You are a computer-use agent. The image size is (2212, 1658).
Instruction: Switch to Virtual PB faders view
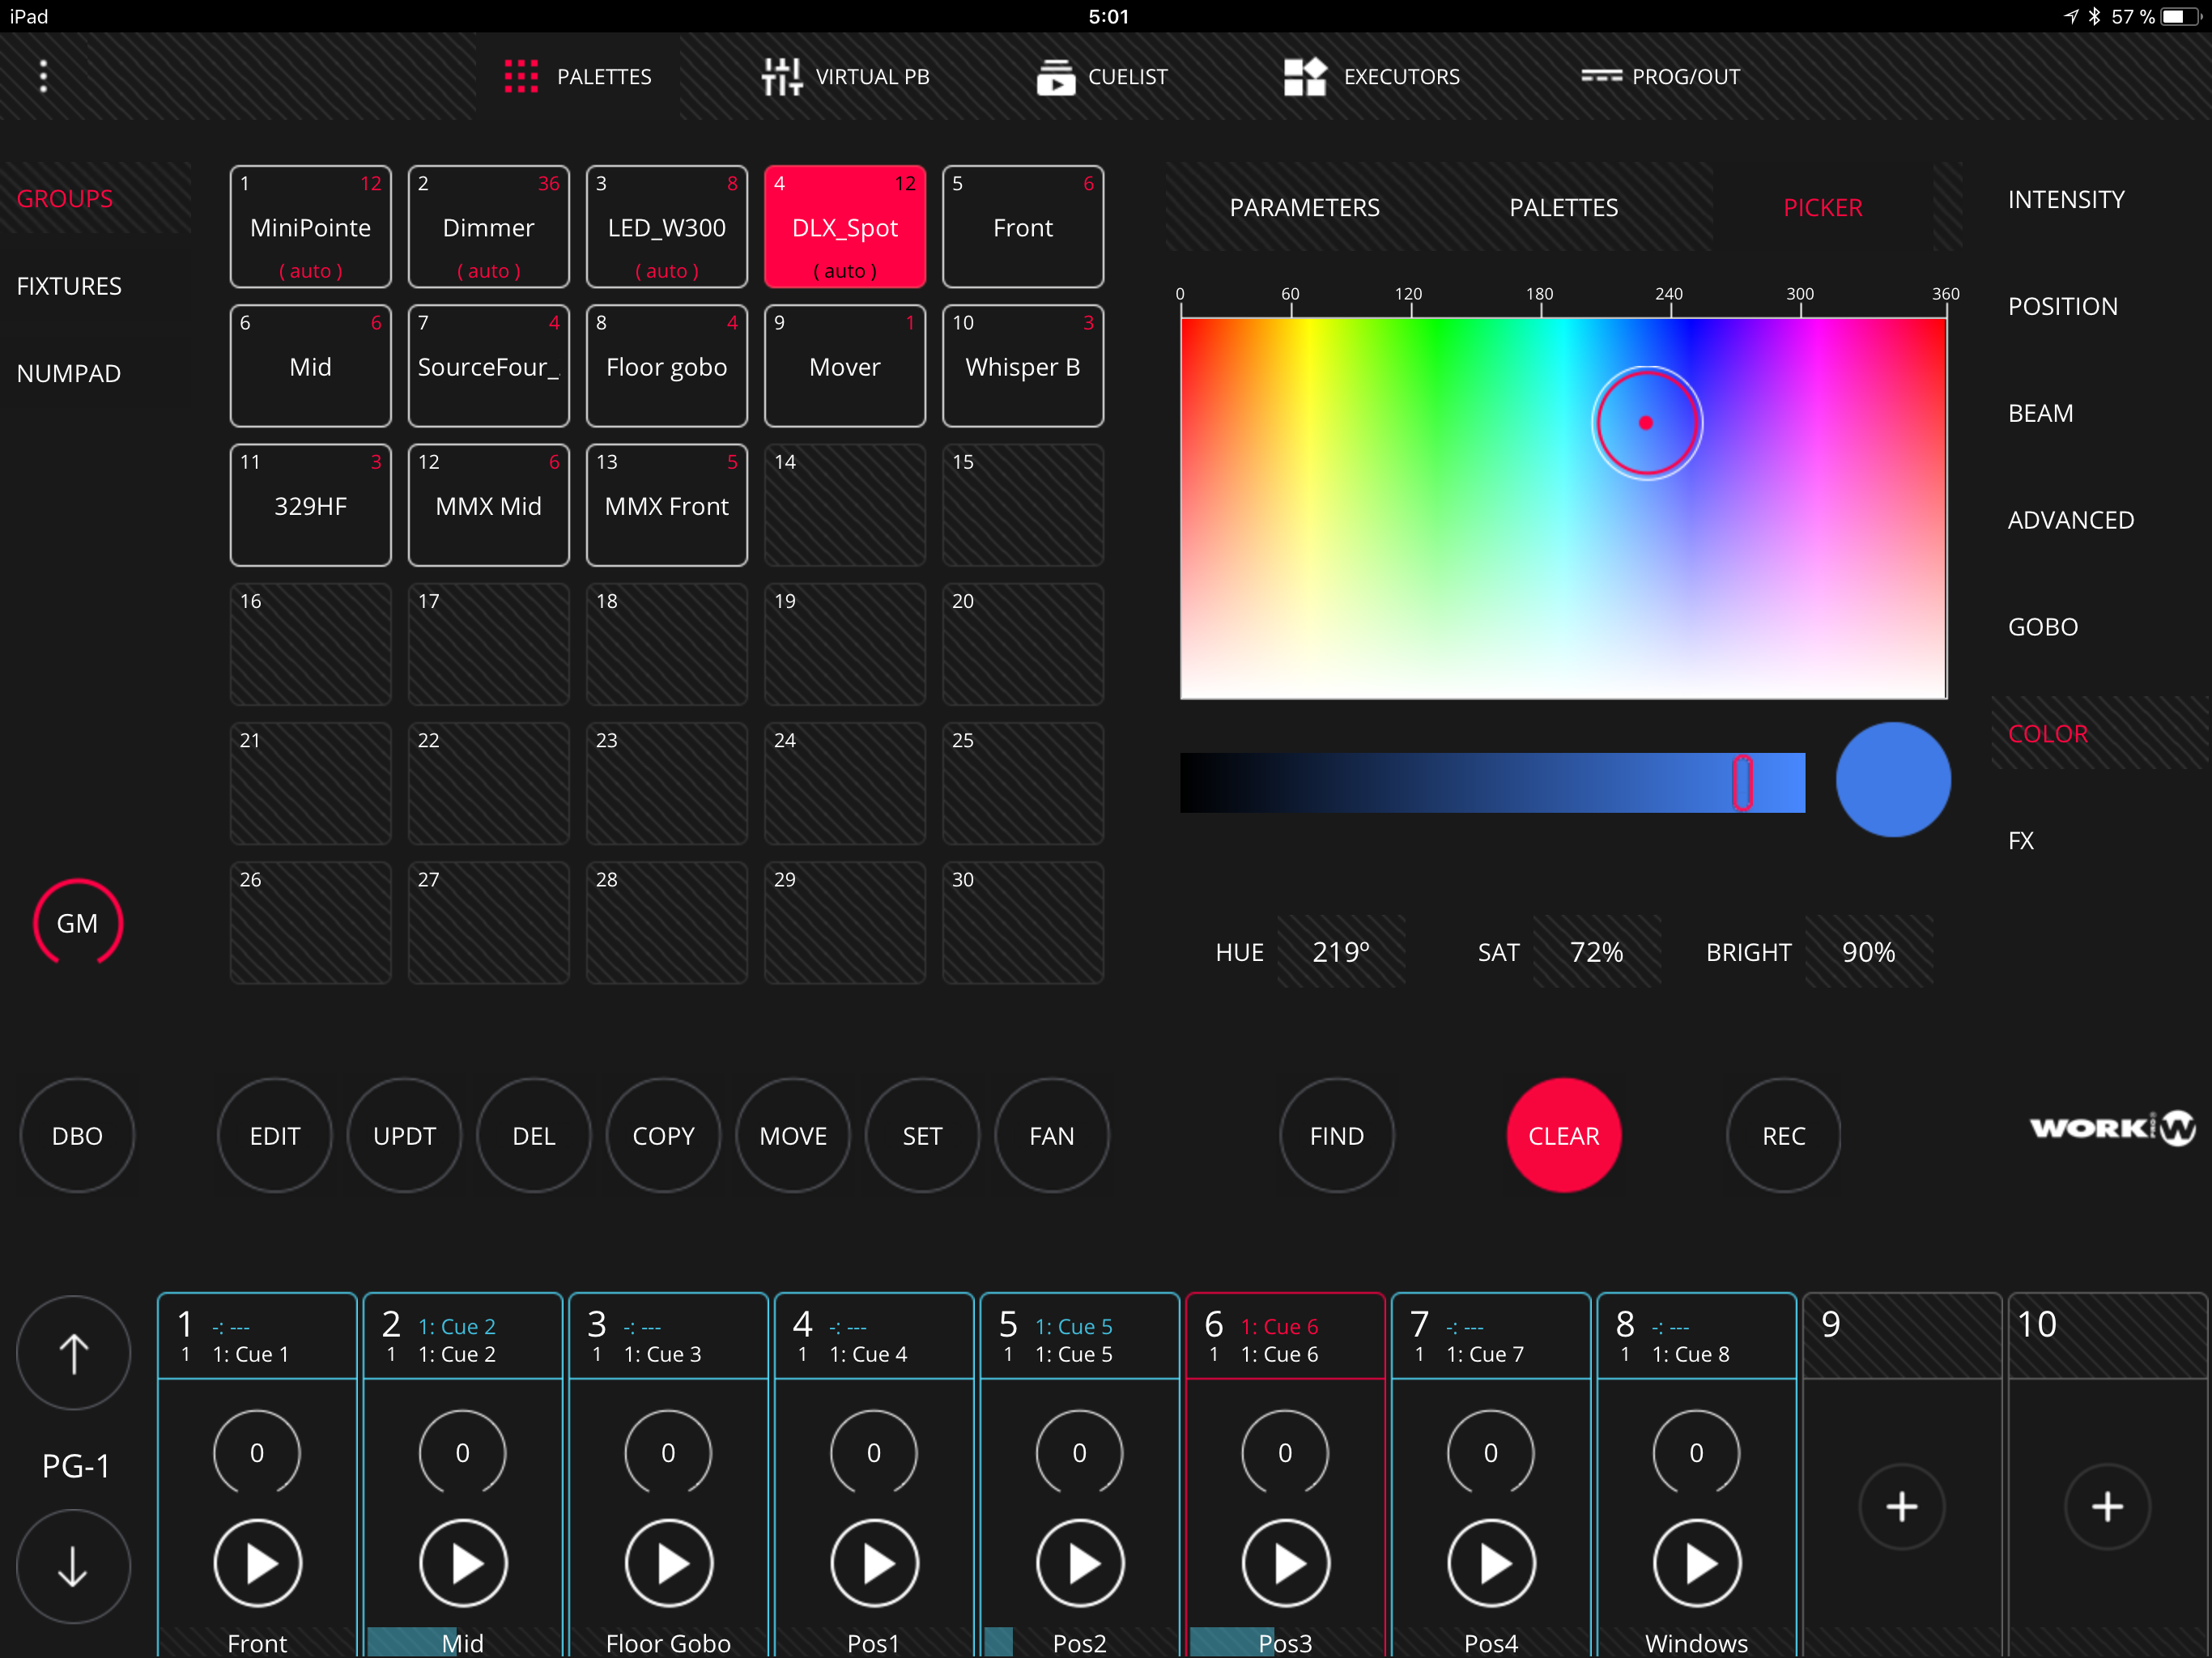845,76
